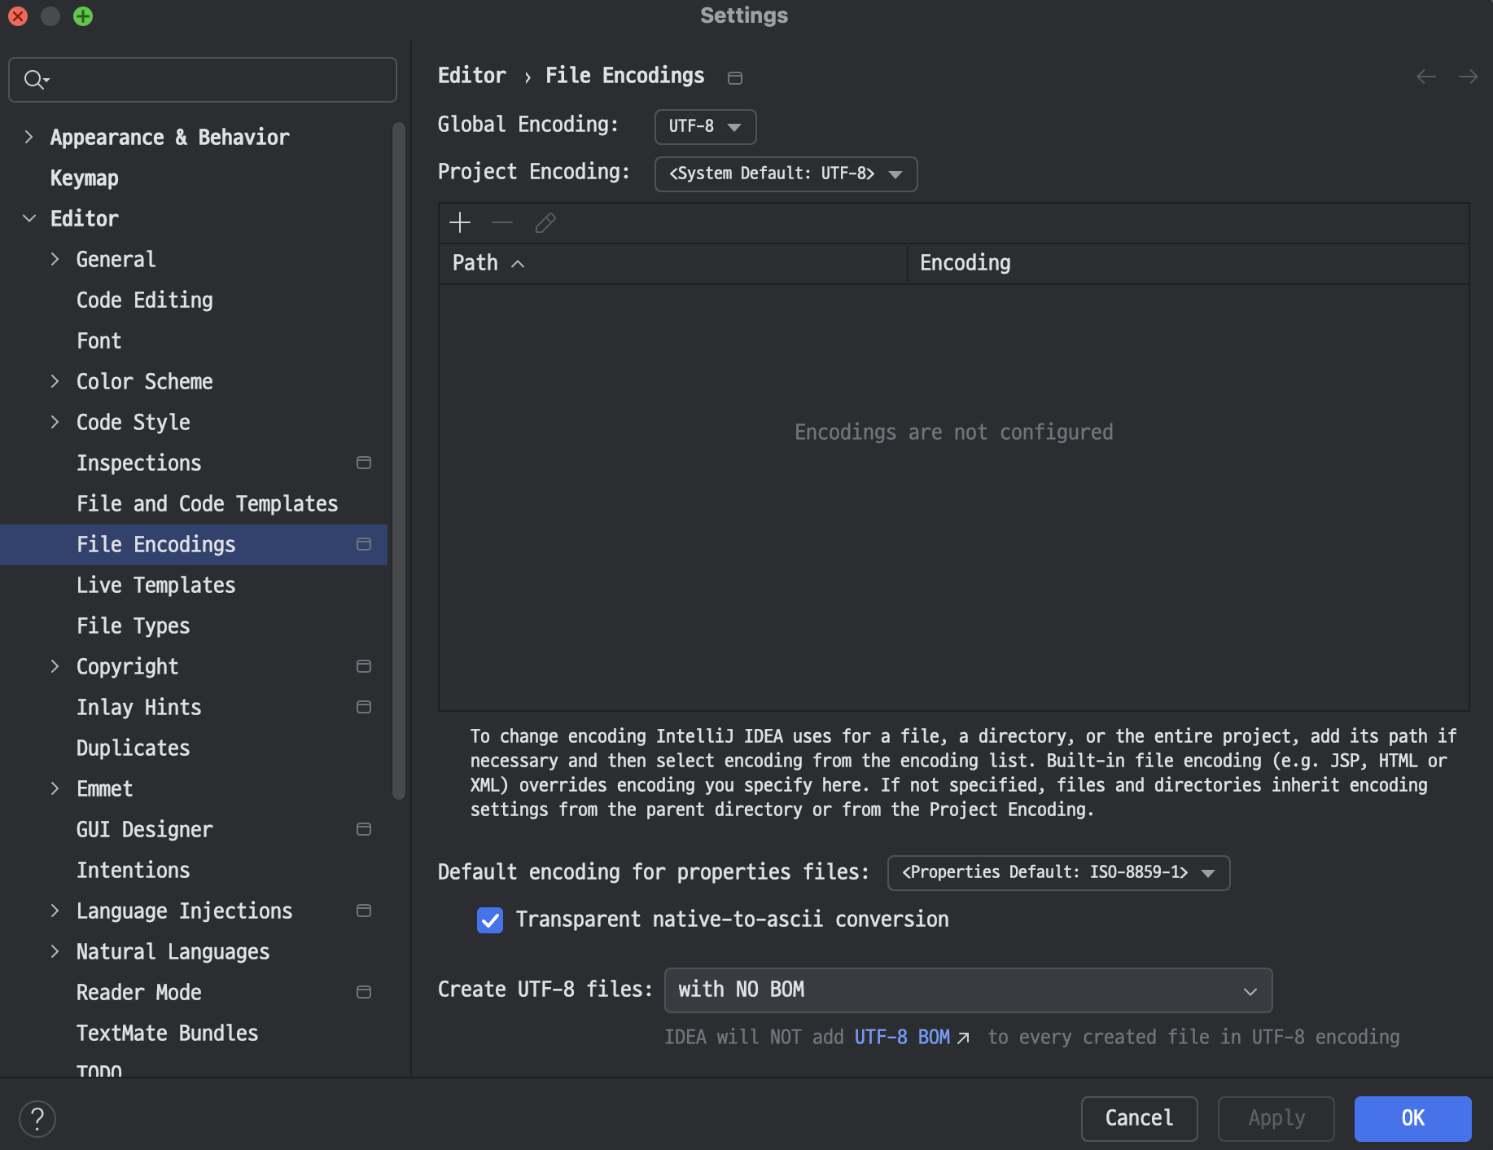The height and width of the screenshot is (1150, 1493).
Task: Click the search magnifier icon
Action: (35, 80)
